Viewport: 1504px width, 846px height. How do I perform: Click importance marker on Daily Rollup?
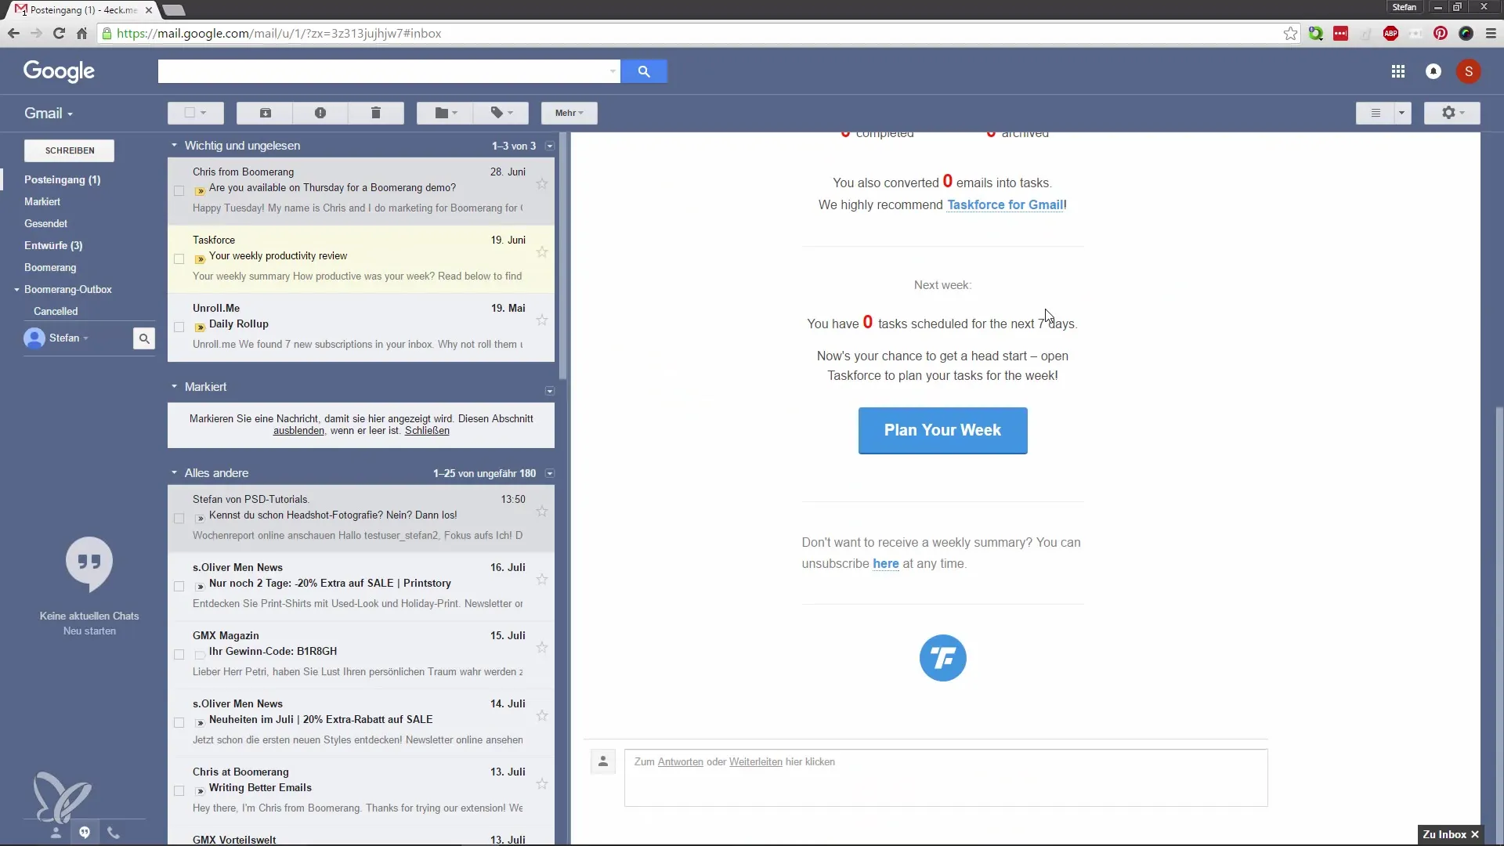click(x=200, y=327)
